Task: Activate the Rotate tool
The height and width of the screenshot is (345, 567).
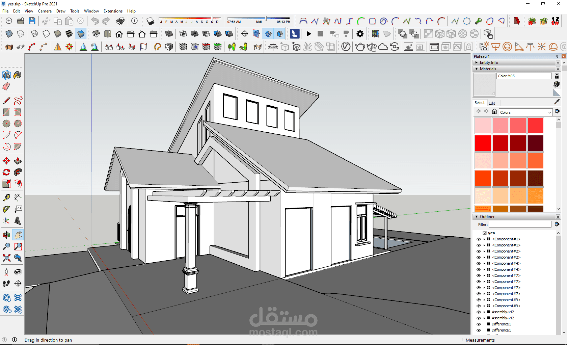Action: tap(6, 172)
